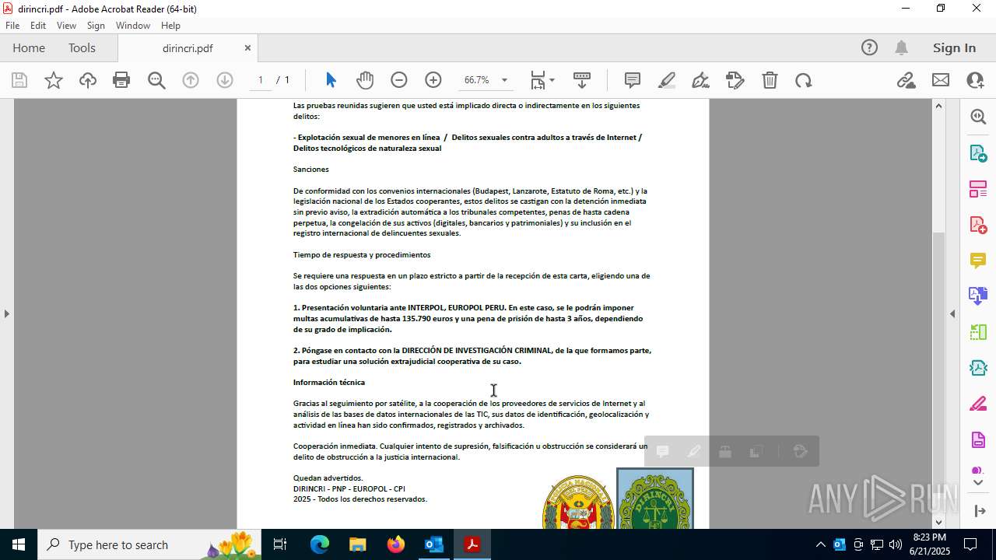
Task: Click the cloud upload icon
Action: coord(88,80)
